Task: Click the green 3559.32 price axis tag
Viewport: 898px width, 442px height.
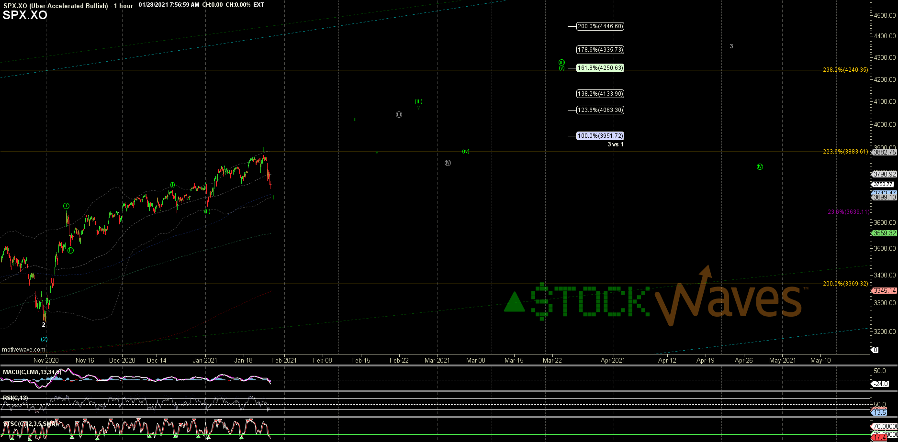Action: pyautogui.click(x=884, y=233)
